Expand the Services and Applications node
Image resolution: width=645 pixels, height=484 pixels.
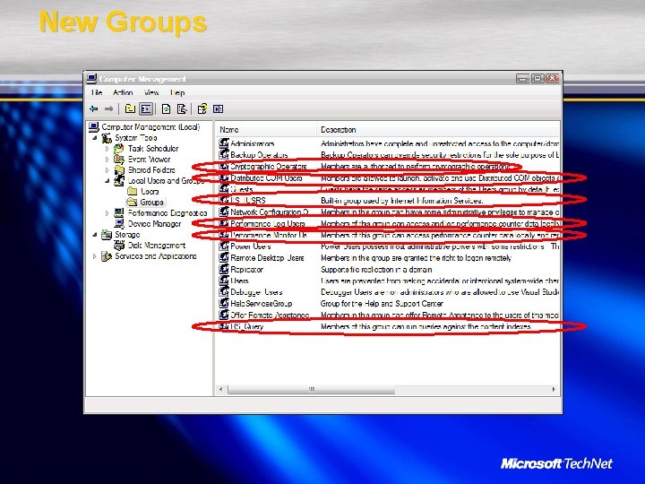point(95,256)
